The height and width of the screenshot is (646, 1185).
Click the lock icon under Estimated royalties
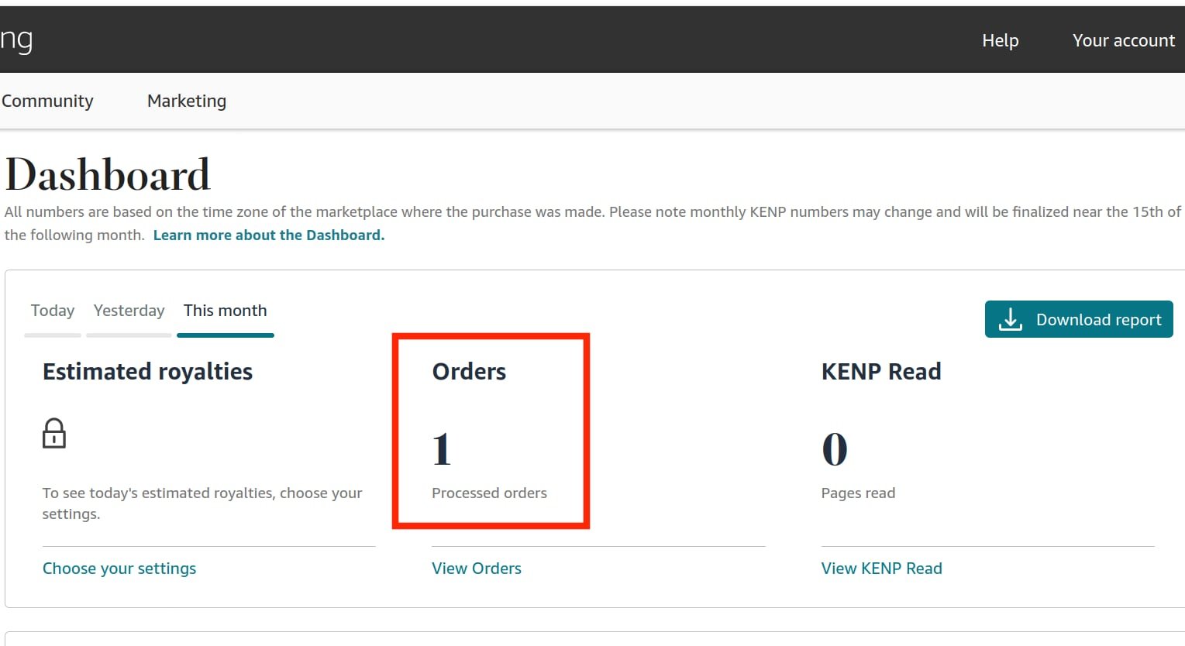(54, 434)
